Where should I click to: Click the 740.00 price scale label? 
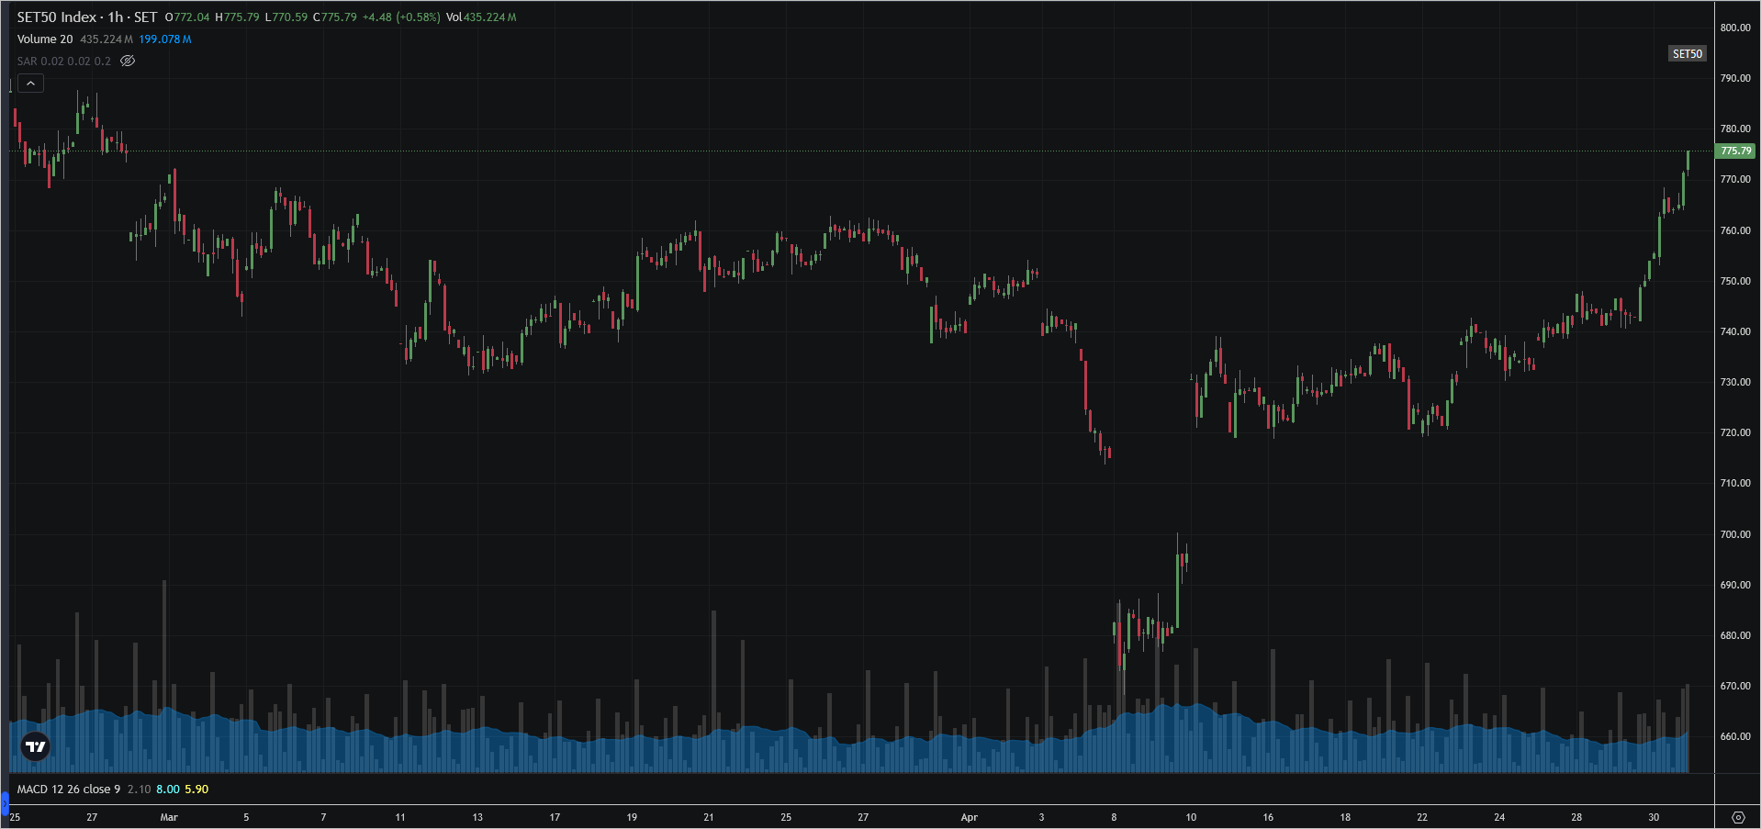click(x=1735, y=331)
